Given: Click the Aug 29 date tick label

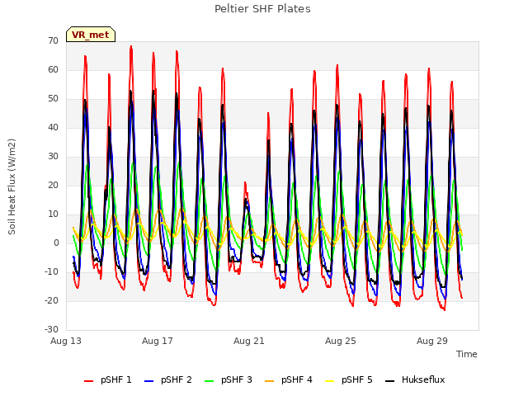Looking at the screenshot, I should pos(432,341).
